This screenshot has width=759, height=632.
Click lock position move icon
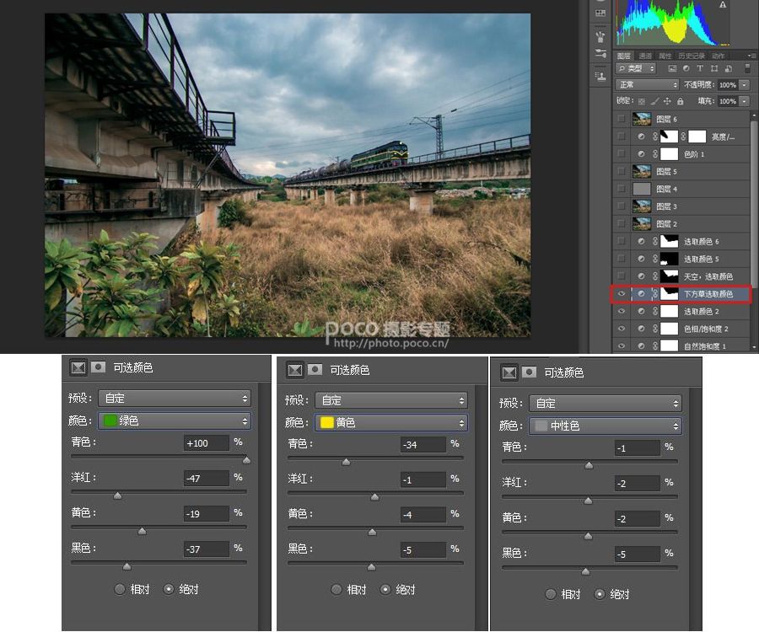point(668,101)
